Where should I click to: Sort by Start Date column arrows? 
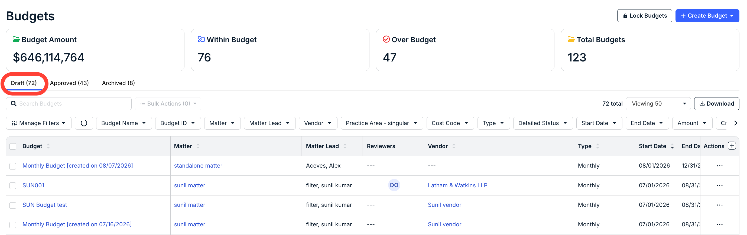(672, 146)
